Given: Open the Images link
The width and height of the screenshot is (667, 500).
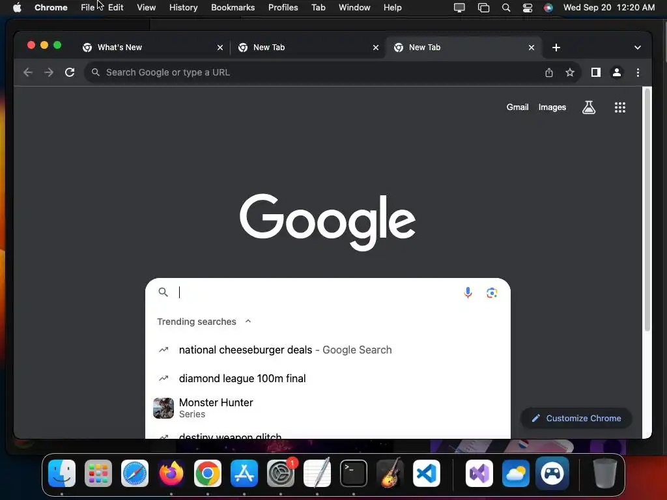Looking at the screenshot, I should pos(552,107).
